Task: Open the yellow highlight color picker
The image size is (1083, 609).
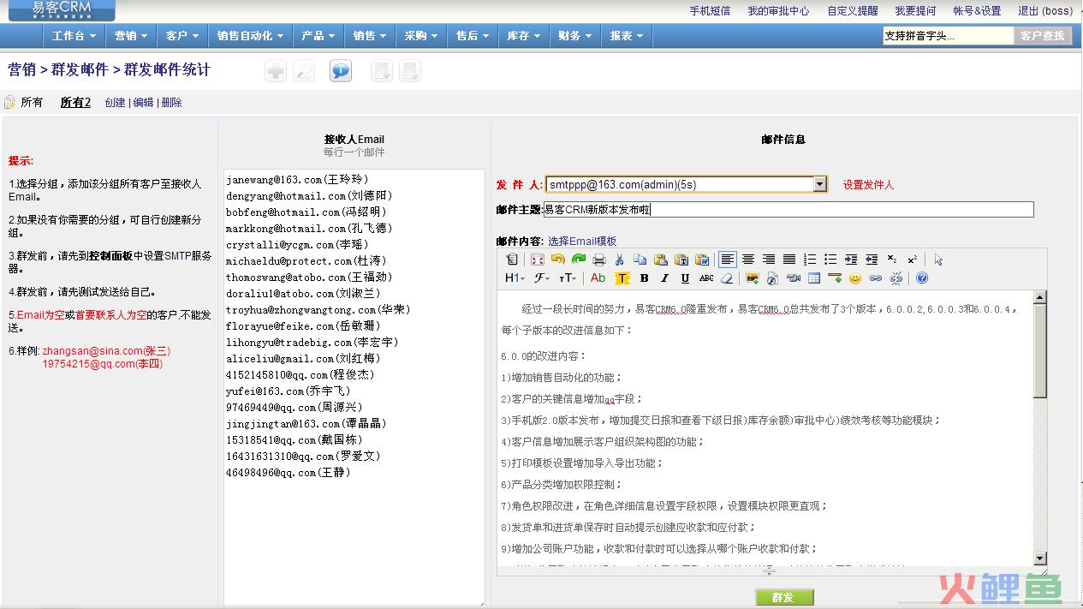Action: (622, 278)
